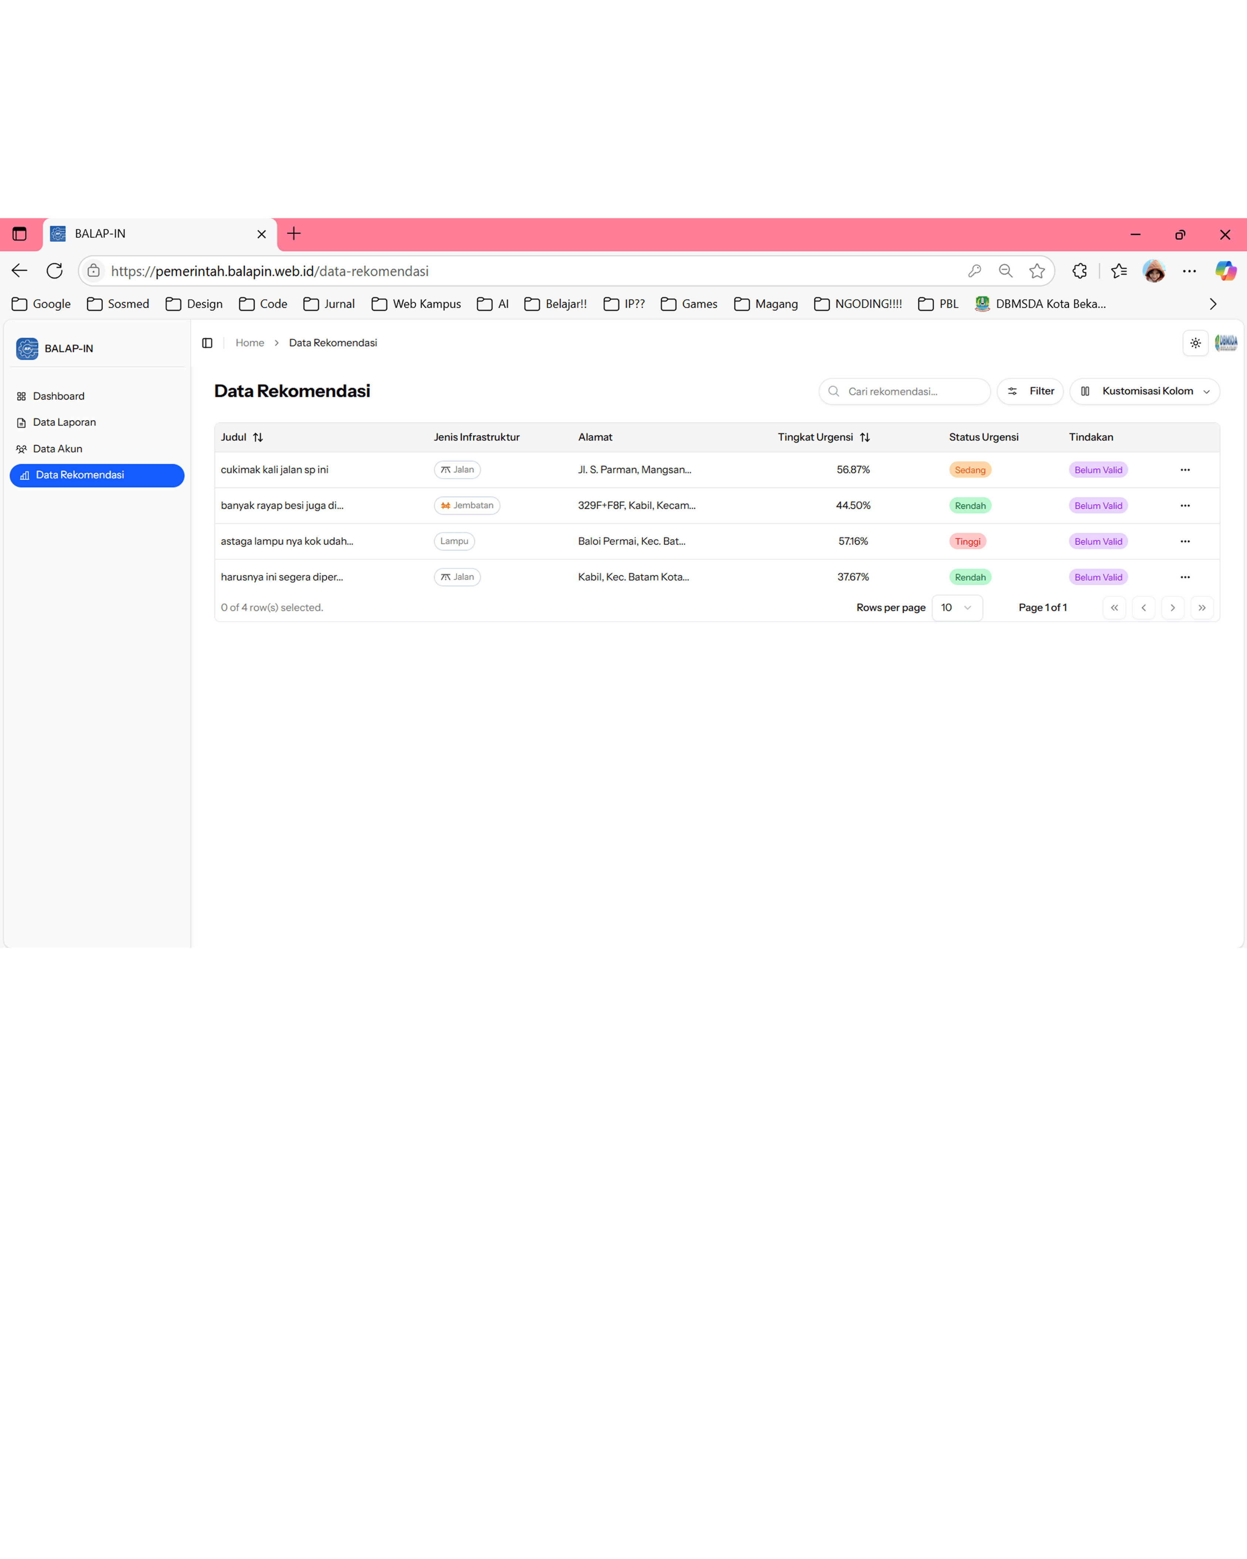Click title 'astaga lampu nya kok udah...'
The width and height of the screenshot is (1247, 1559).
point(287,542)
